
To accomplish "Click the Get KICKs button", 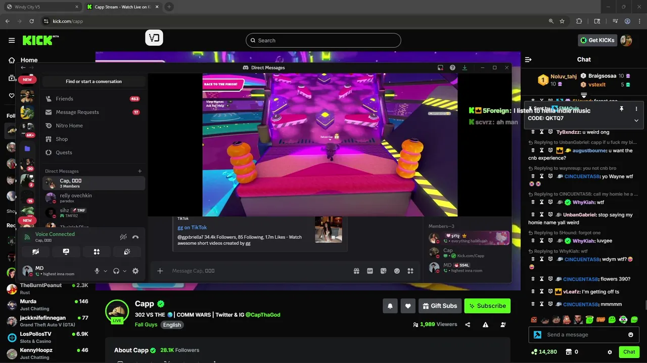I will (x=597, y=40).
